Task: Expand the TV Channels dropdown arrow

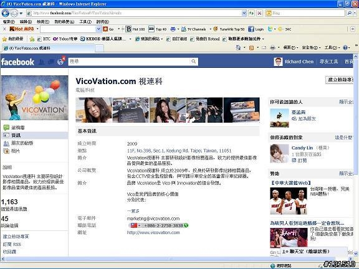Action: [x=210, y=29]
